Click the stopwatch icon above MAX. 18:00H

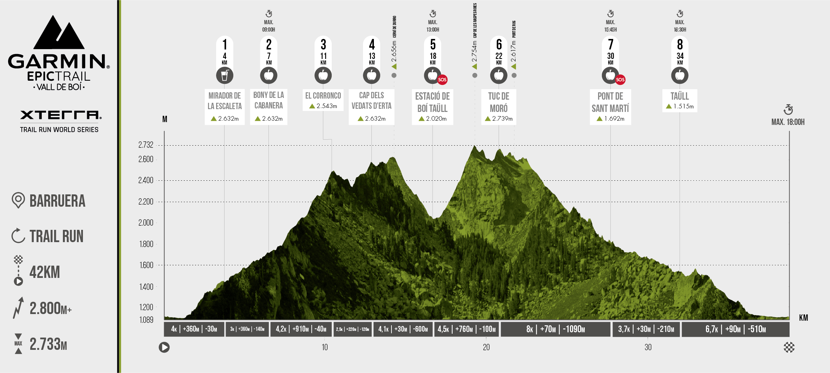pos(788,109)
